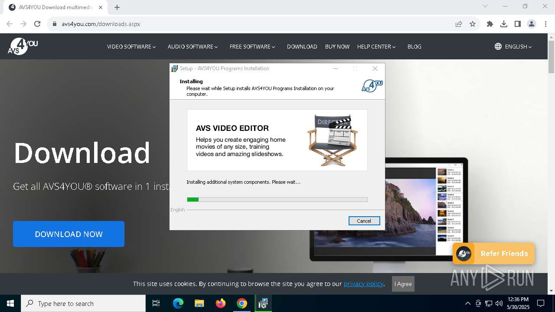Expand the AUDIO SOFTWARE menu

click(193, 46)
